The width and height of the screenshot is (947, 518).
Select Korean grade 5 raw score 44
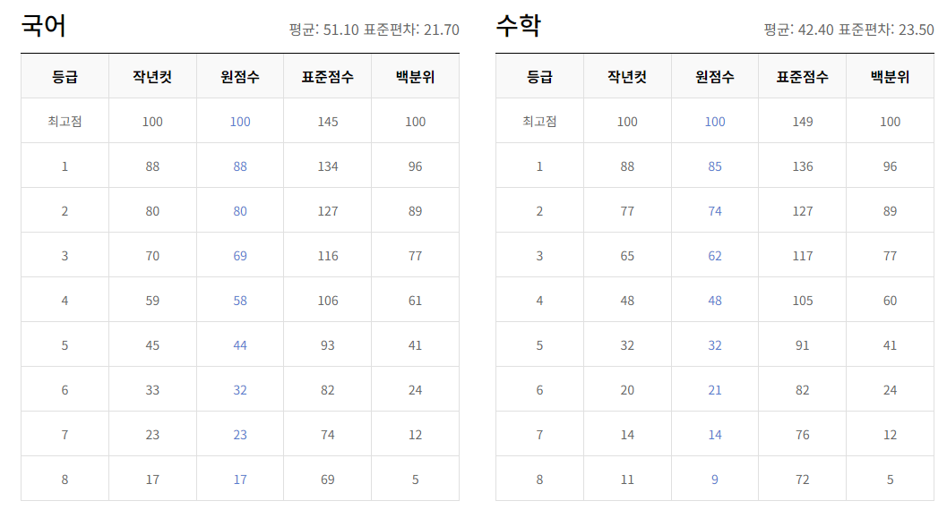pos(239,344)
